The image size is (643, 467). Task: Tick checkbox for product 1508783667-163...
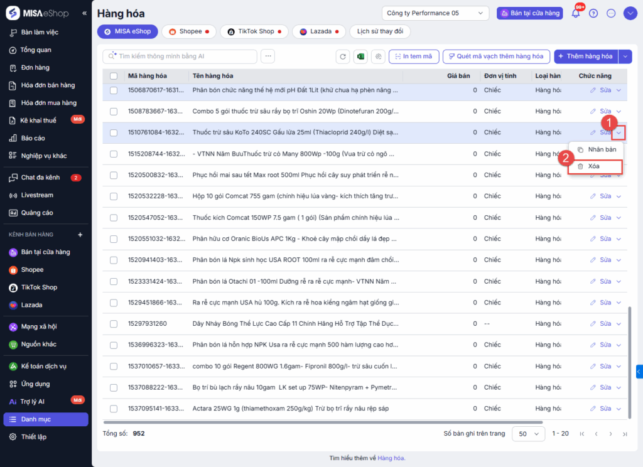tap(114, 111)
